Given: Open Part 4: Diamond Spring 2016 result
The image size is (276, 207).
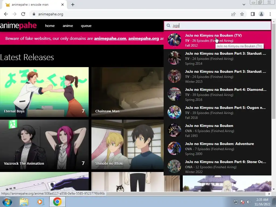Looking at the screenshot, I should (218, 94).
